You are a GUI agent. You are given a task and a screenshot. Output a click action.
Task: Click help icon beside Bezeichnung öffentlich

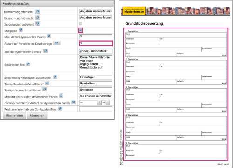pos(37,12)
